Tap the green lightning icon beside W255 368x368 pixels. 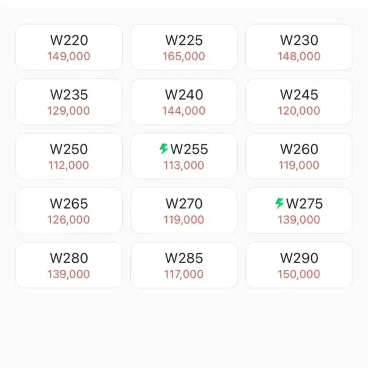tap(163, 149)
